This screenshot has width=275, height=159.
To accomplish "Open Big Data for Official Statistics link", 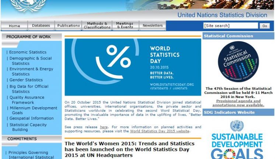I will coord(29,89).
